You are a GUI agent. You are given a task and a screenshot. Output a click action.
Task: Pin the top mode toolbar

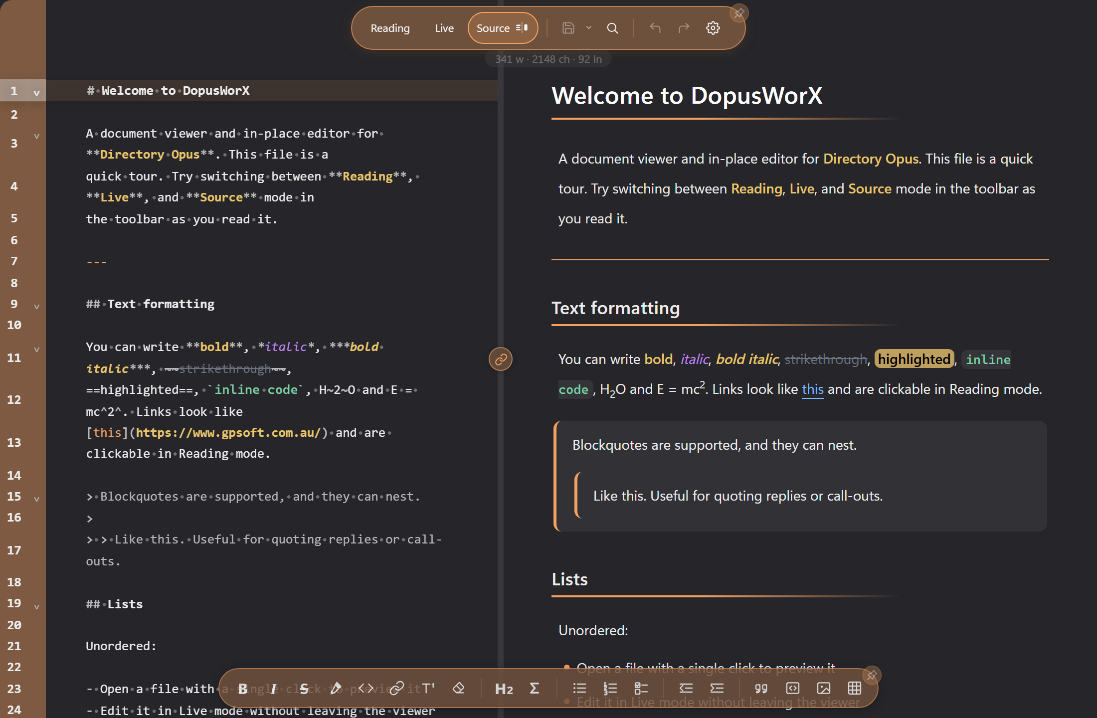point(739,13)
